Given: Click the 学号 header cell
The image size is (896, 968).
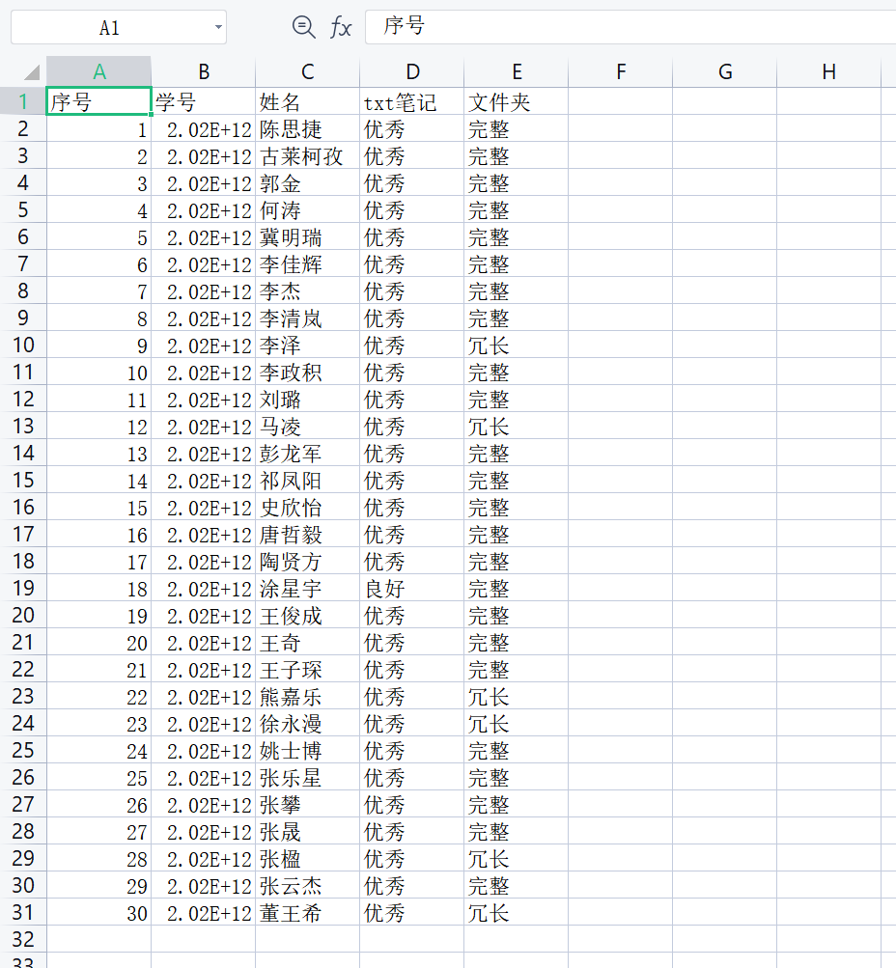Looking at the screenshot, I should click(x=203, y=101).
